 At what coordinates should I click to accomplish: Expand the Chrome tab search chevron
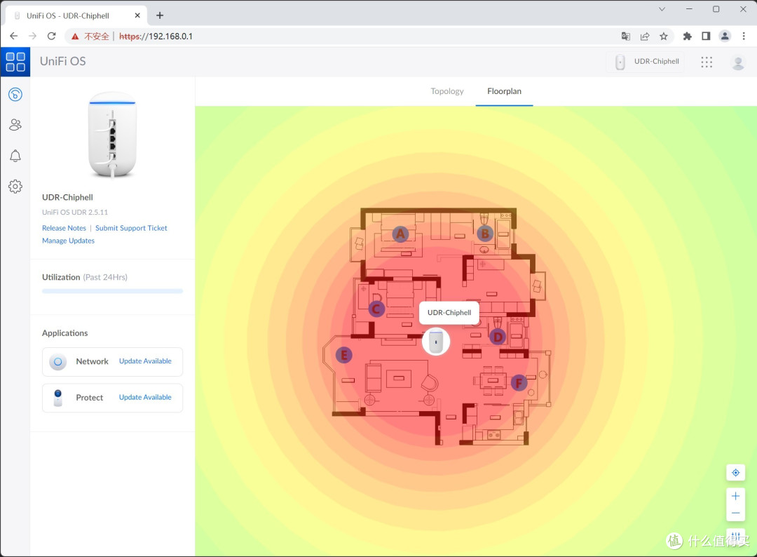(662, 9)
